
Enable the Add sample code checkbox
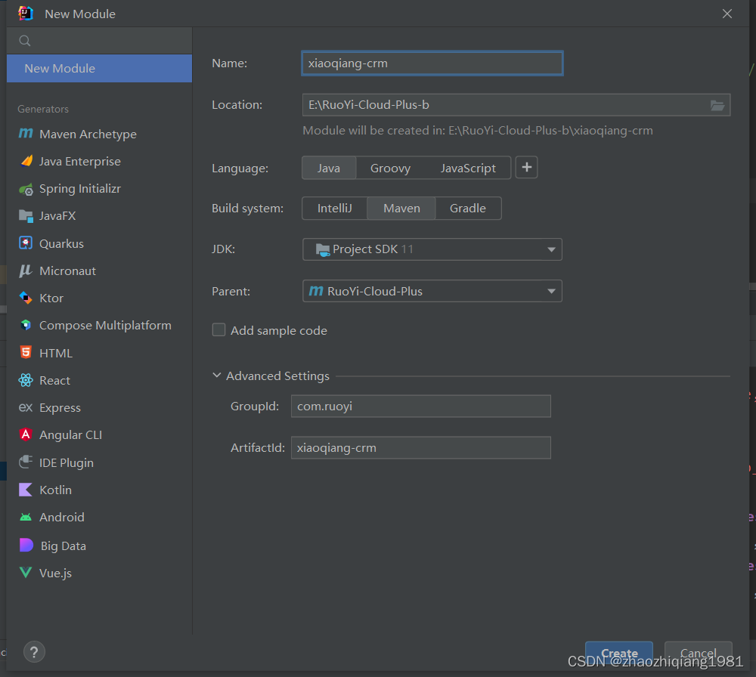pos(218,329)
